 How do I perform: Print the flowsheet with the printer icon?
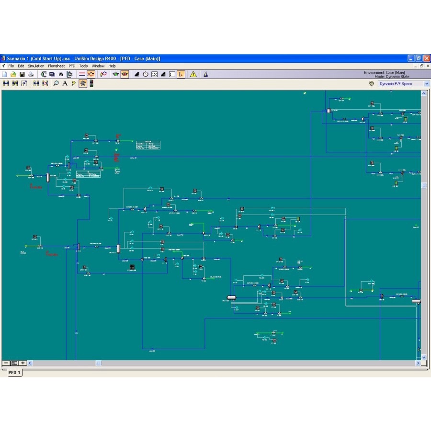point(31,74)
